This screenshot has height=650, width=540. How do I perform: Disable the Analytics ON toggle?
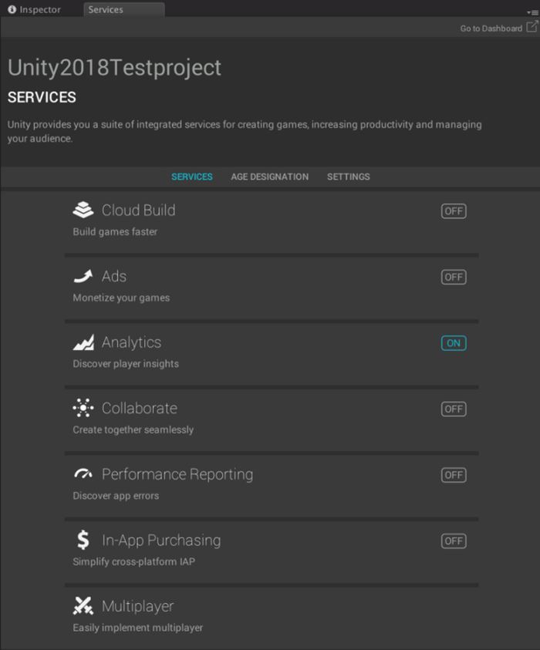pos(454,343)
